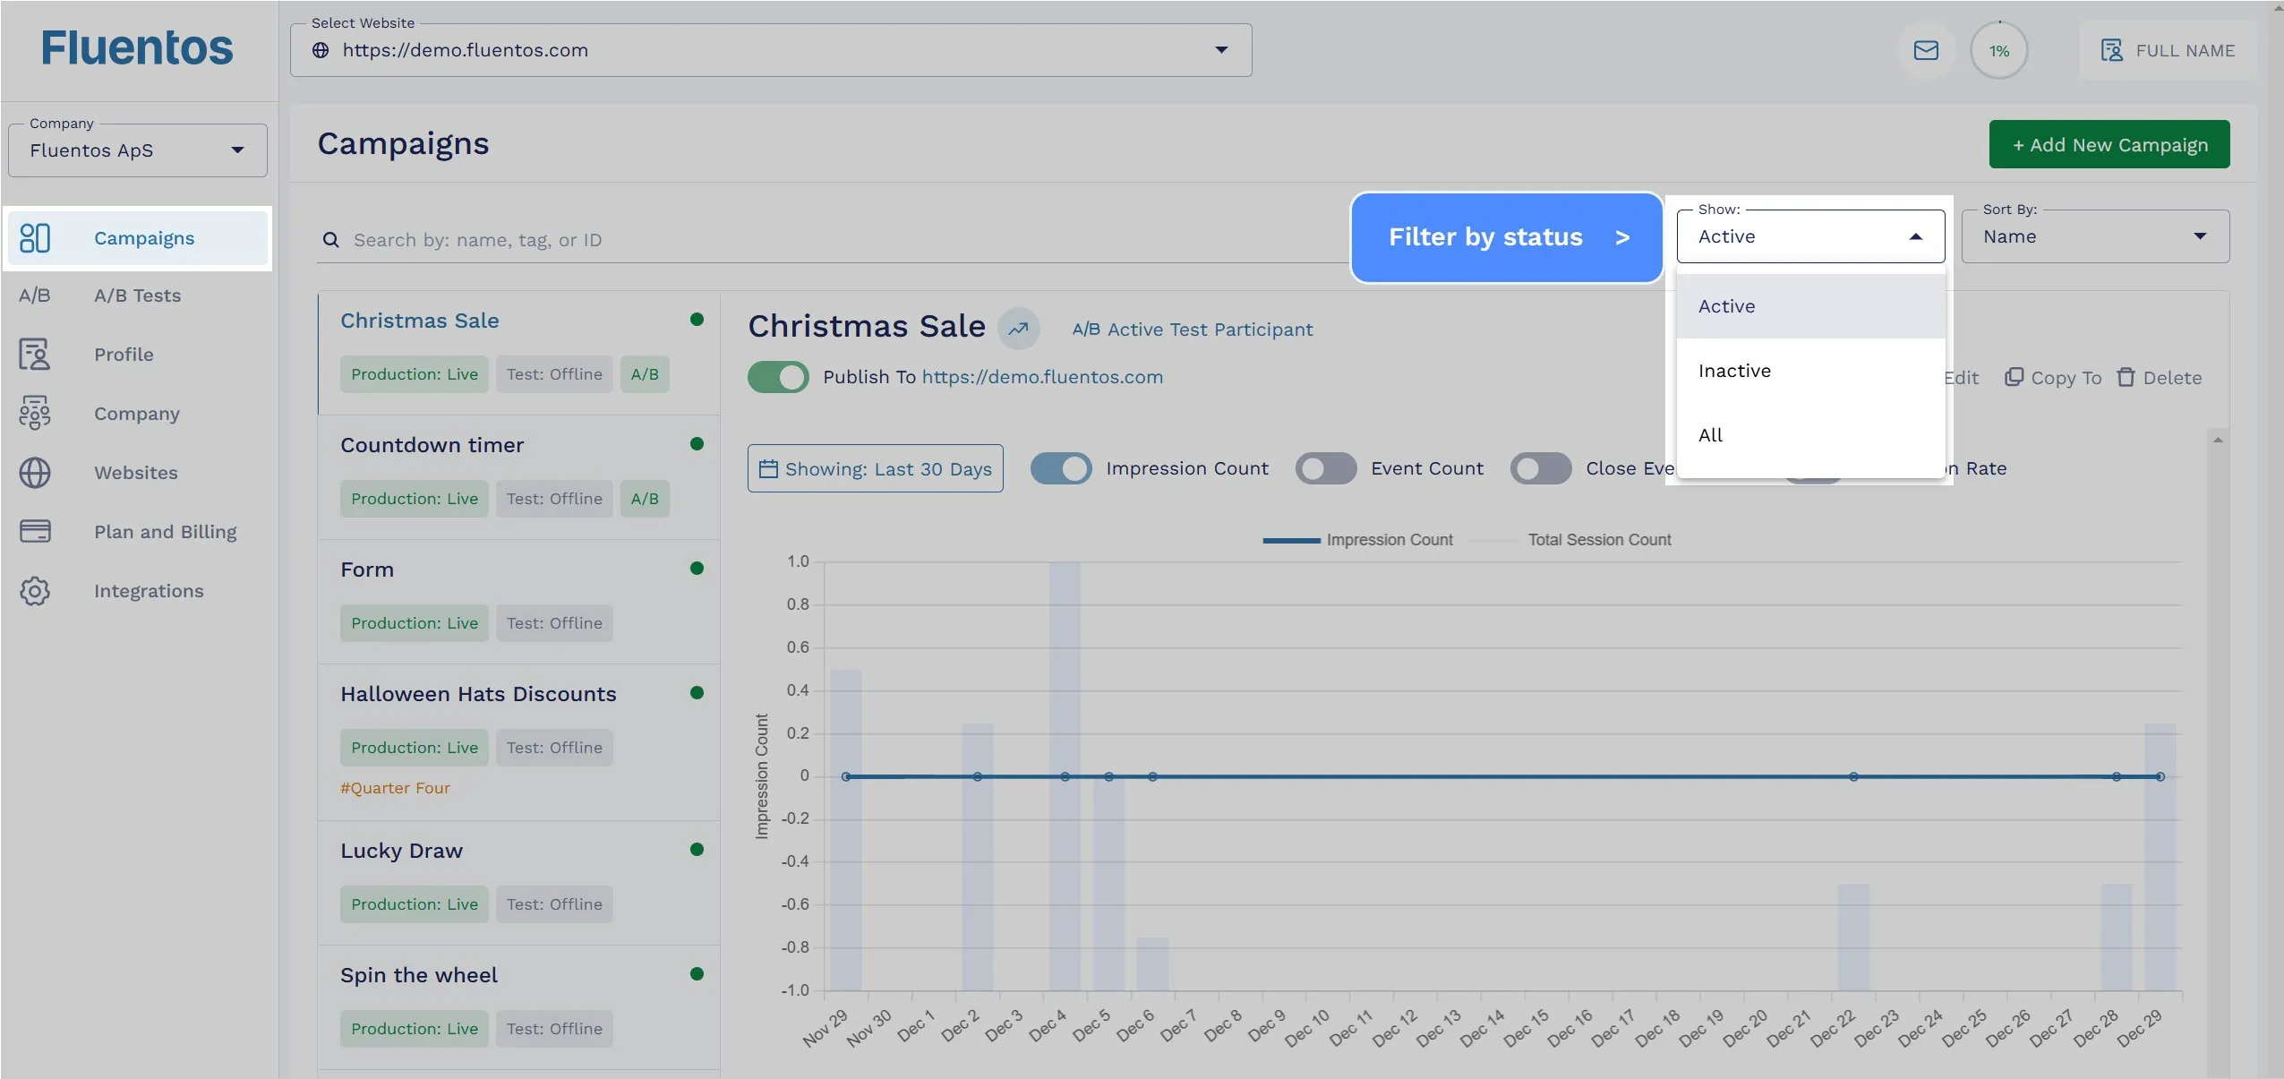Click the green status dot on Spin the wheel
The height and width of the screenshot is (1079, 2284).
click(x=697, y=974)
